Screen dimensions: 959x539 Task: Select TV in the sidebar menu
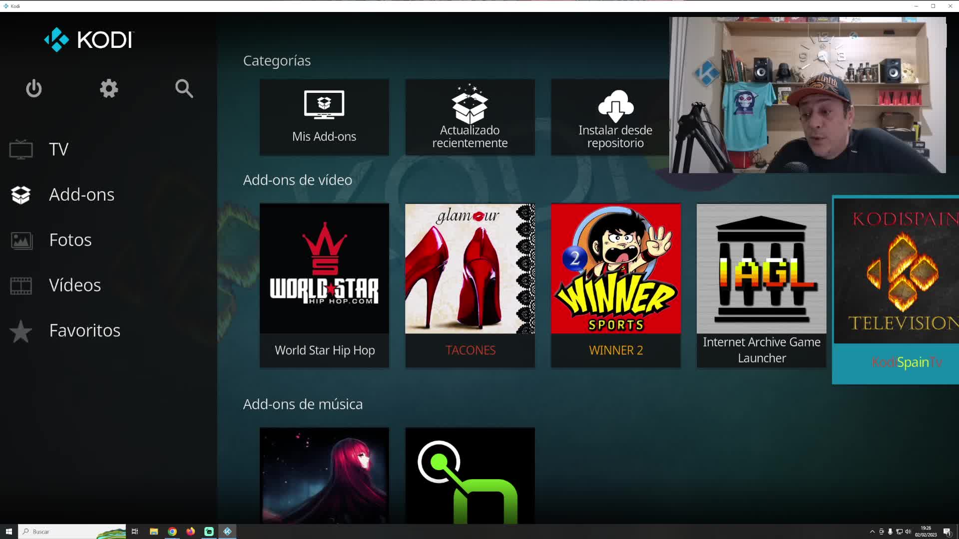tap(58, 149)
